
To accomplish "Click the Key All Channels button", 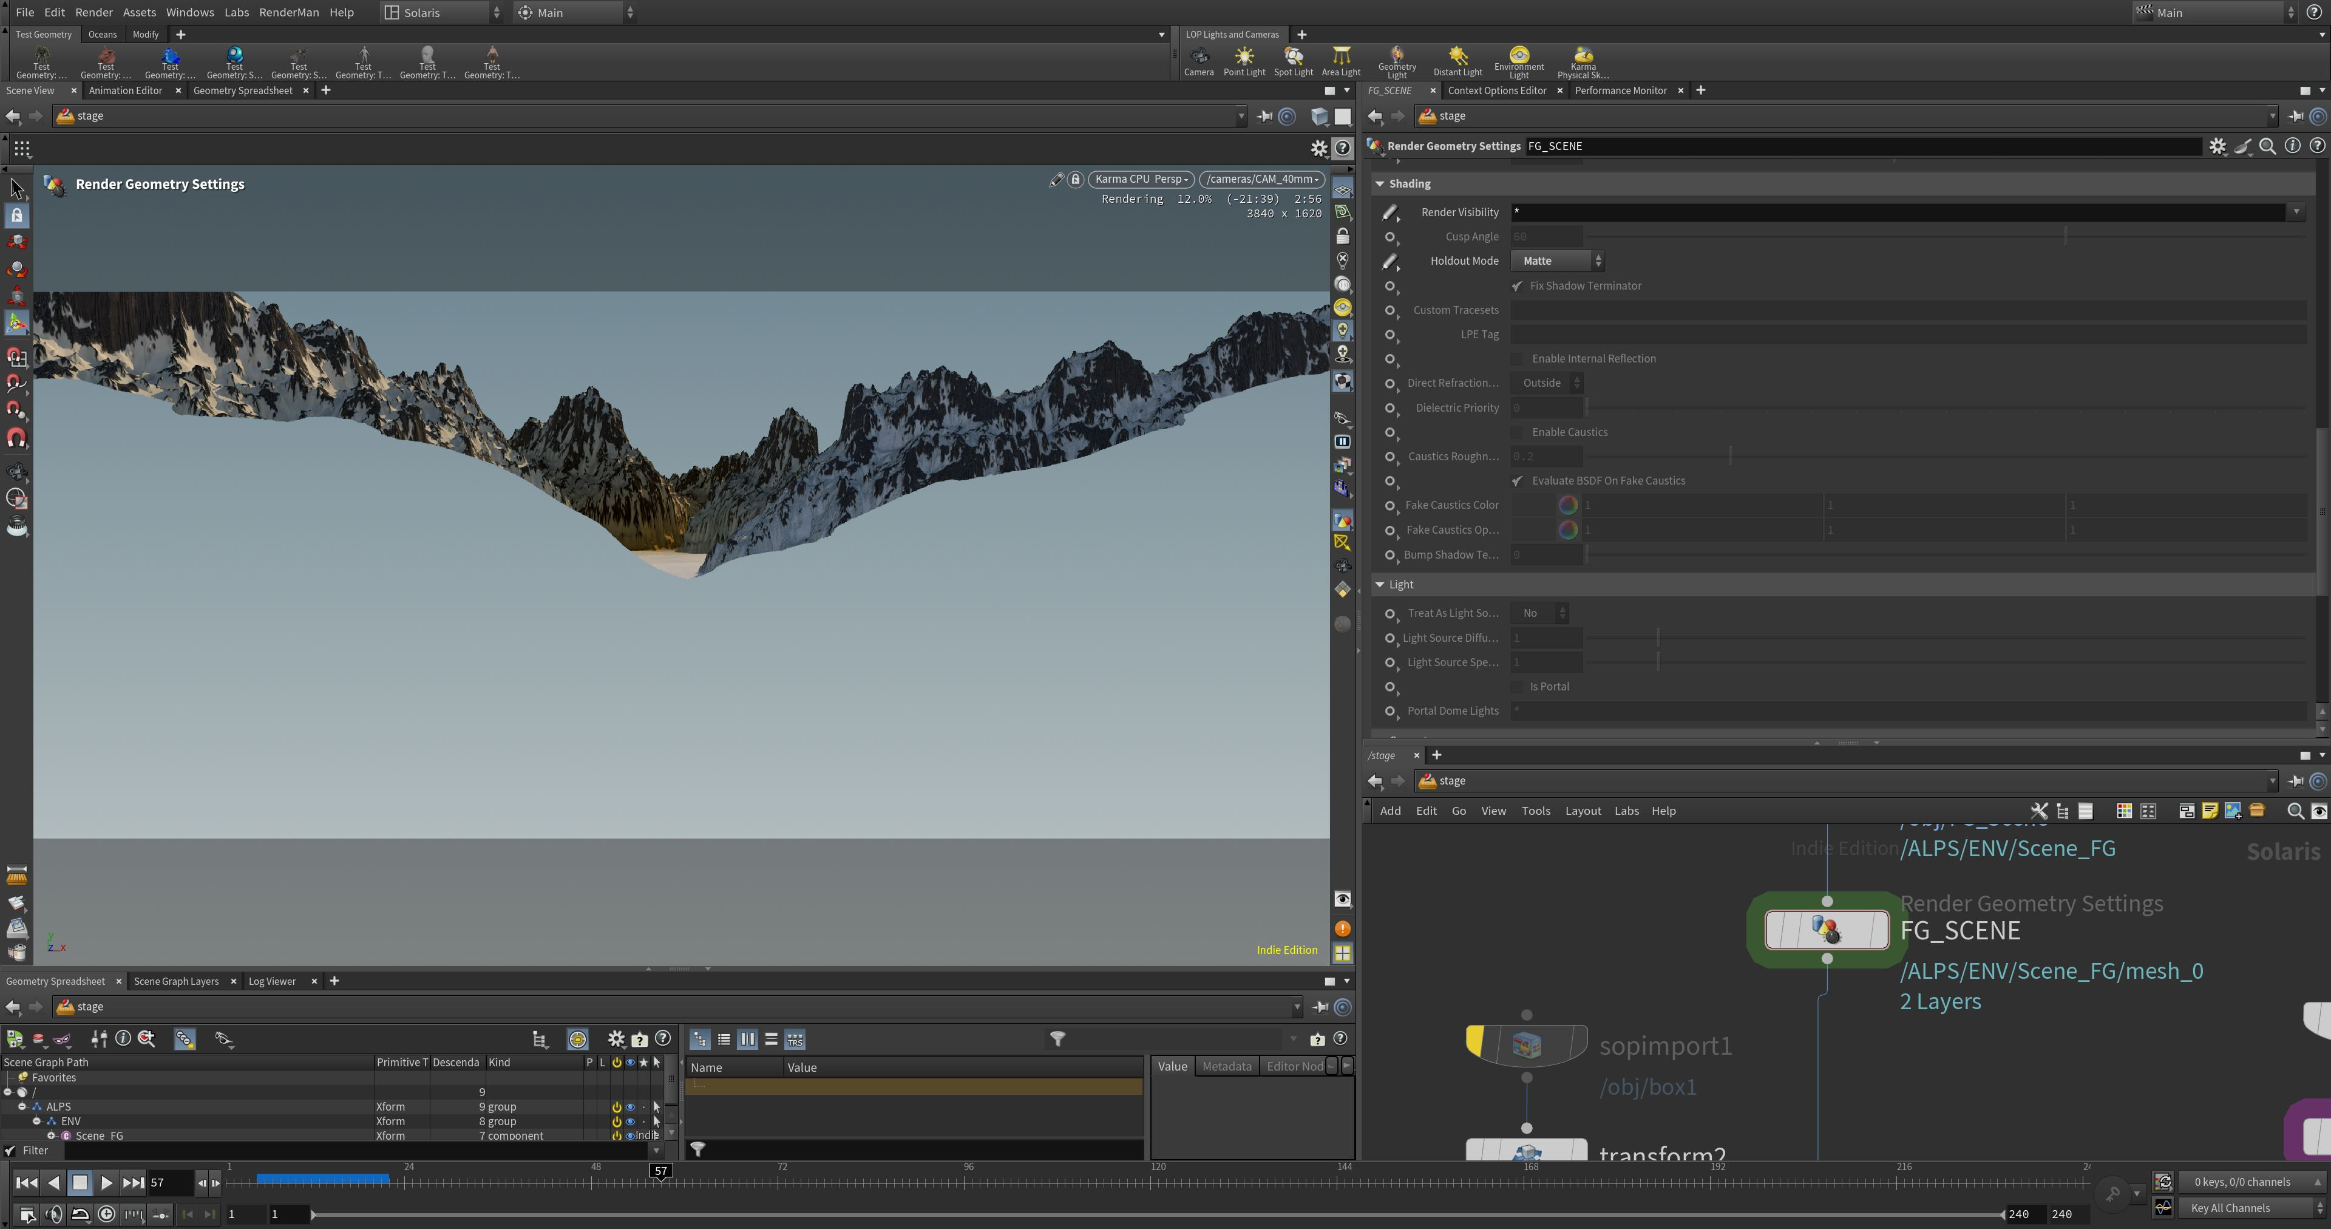I will click(2231, 1207).
